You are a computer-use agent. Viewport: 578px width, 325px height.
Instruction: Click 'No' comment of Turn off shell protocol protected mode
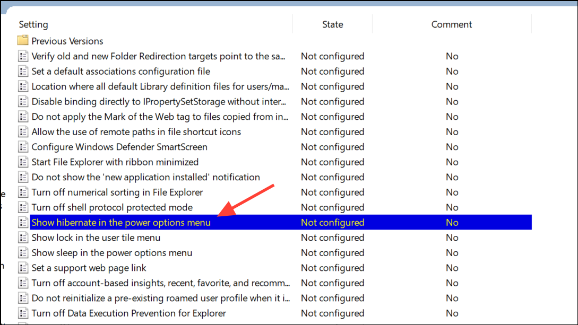[452, 207]
